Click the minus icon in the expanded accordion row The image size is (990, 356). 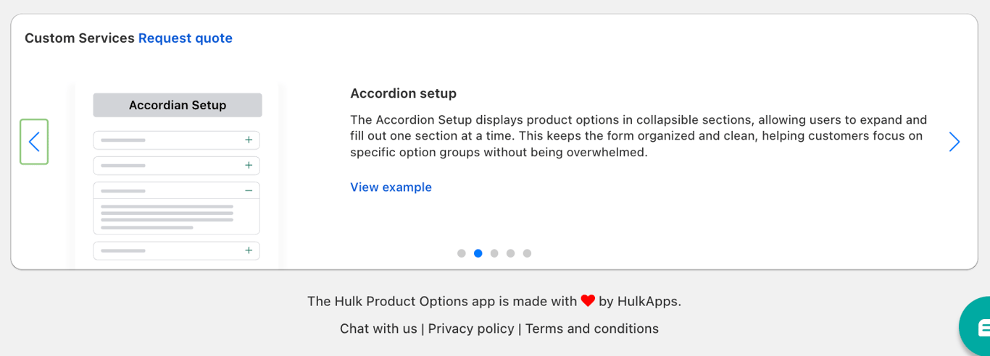[x=249, y=190]
